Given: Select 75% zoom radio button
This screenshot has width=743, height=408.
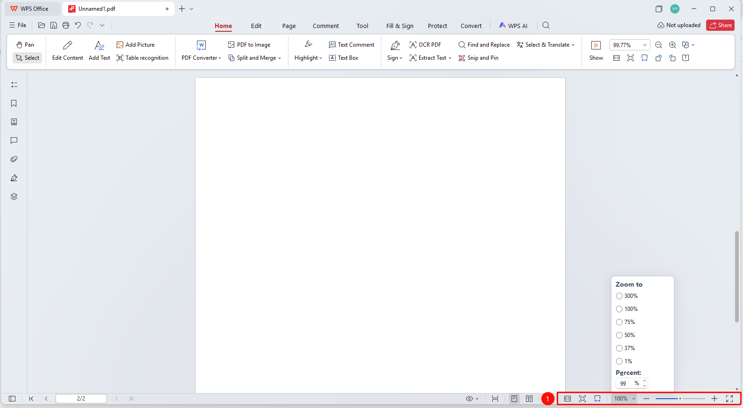Looking at the screenshot, I should click(x=625, y=322).
